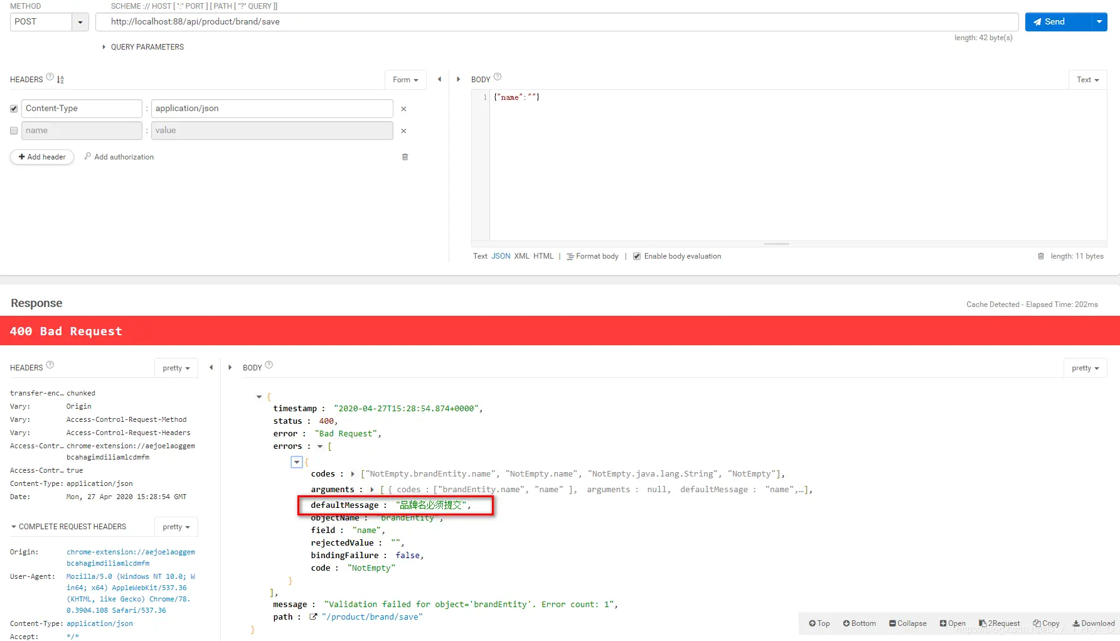This screenshot has height=641, width=1120.
Task: Collapse body panel with right arrow
Action: pyautogui.click(x=458, y=79)
